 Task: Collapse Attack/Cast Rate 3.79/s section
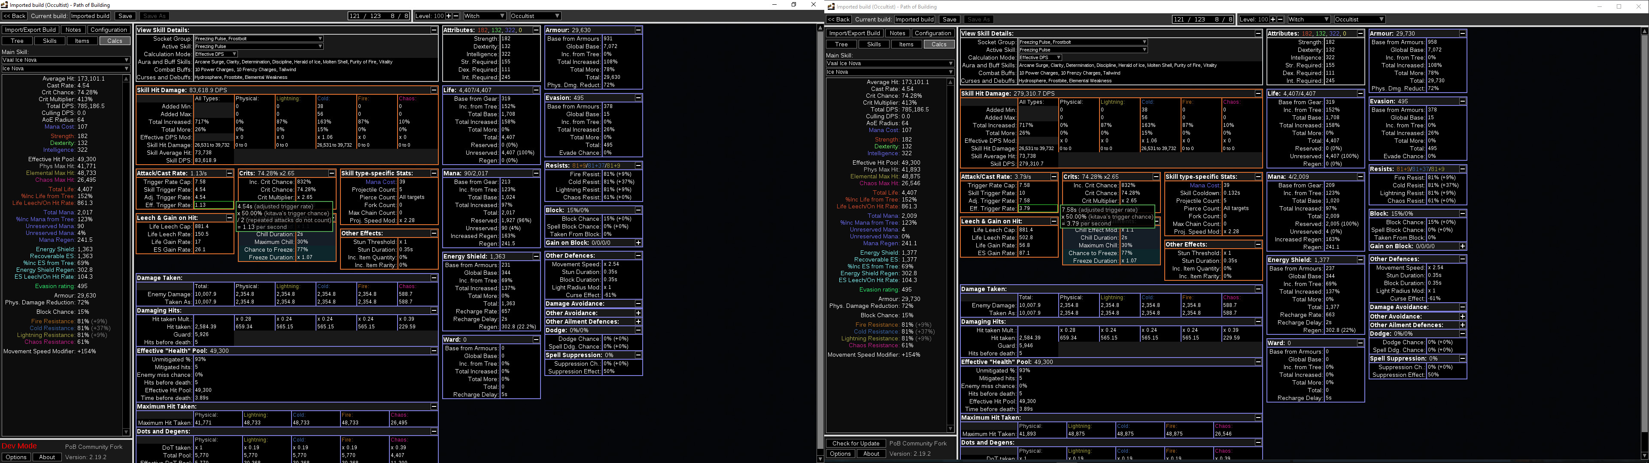coord(1053,177)
